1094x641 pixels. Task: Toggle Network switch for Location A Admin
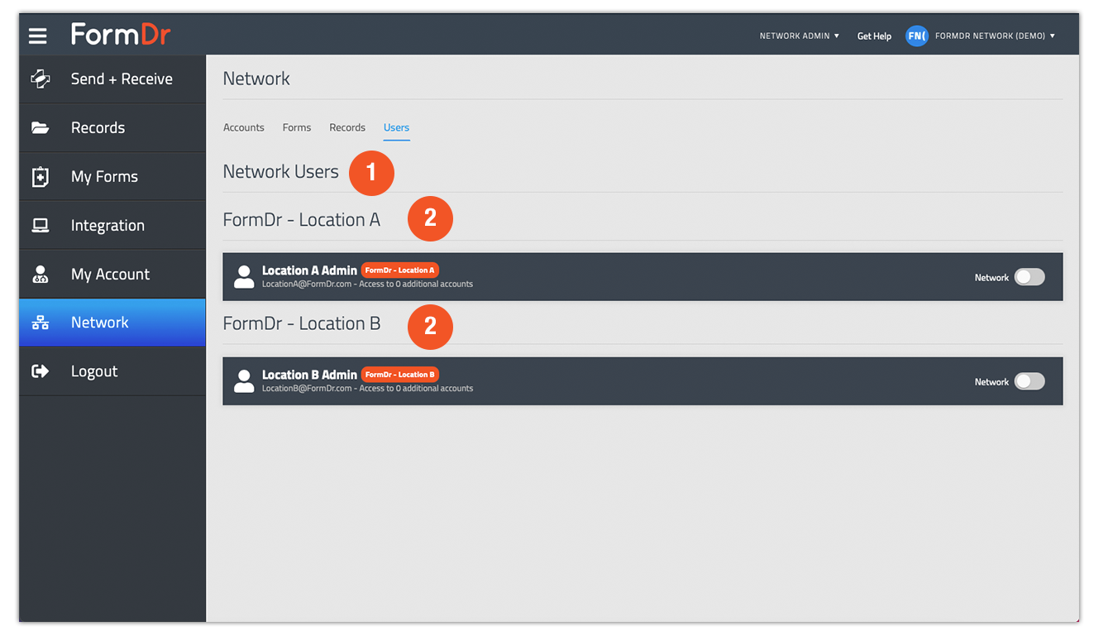pos(1030,277)
